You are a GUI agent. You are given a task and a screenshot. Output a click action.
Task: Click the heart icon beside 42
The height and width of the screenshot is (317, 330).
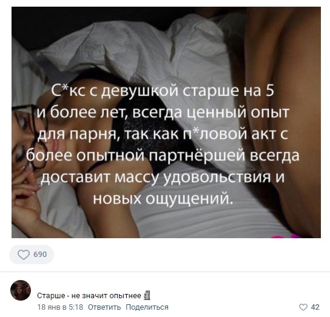click(303, 307)
